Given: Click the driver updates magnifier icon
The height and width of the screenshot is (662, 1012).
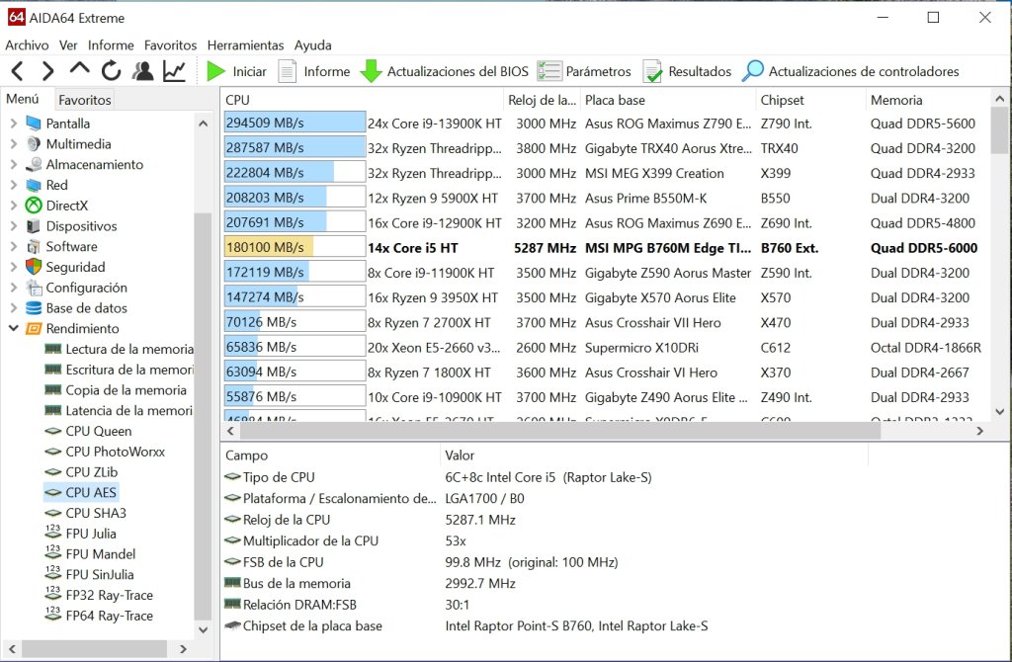Looking at the screenshot, I should [x=752, y=71].
